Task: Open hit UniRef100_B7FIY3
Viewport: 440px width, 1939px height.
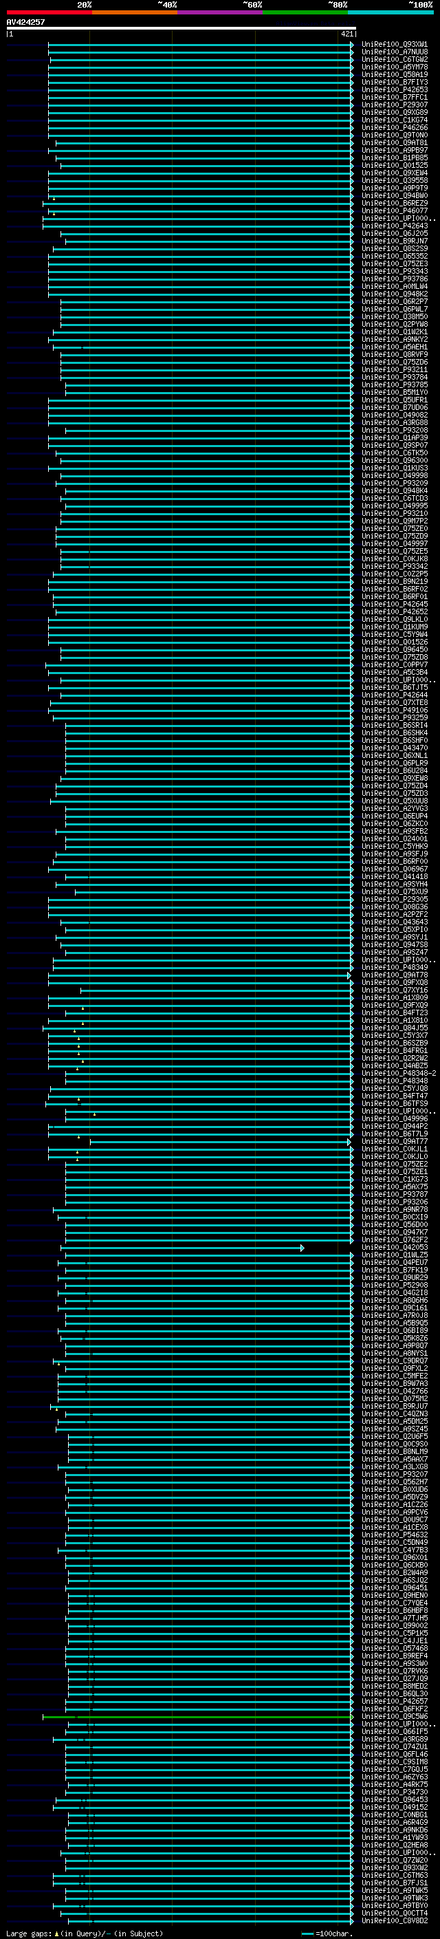Action: (x=394, y=82)
